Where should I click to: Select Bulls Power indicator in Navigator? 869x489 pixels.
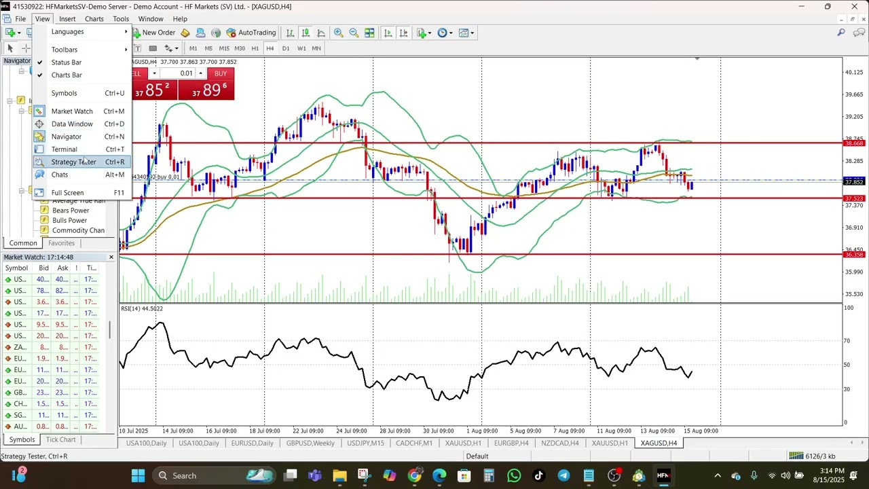[x=69, y=221]
